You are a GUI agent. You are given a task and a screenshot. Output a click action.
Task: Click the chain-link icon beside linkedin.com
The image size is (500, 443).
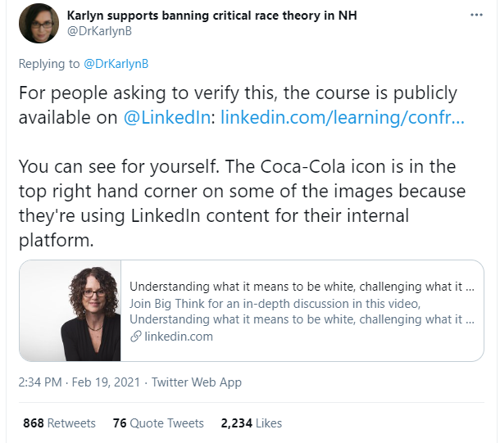pos(135,337)
